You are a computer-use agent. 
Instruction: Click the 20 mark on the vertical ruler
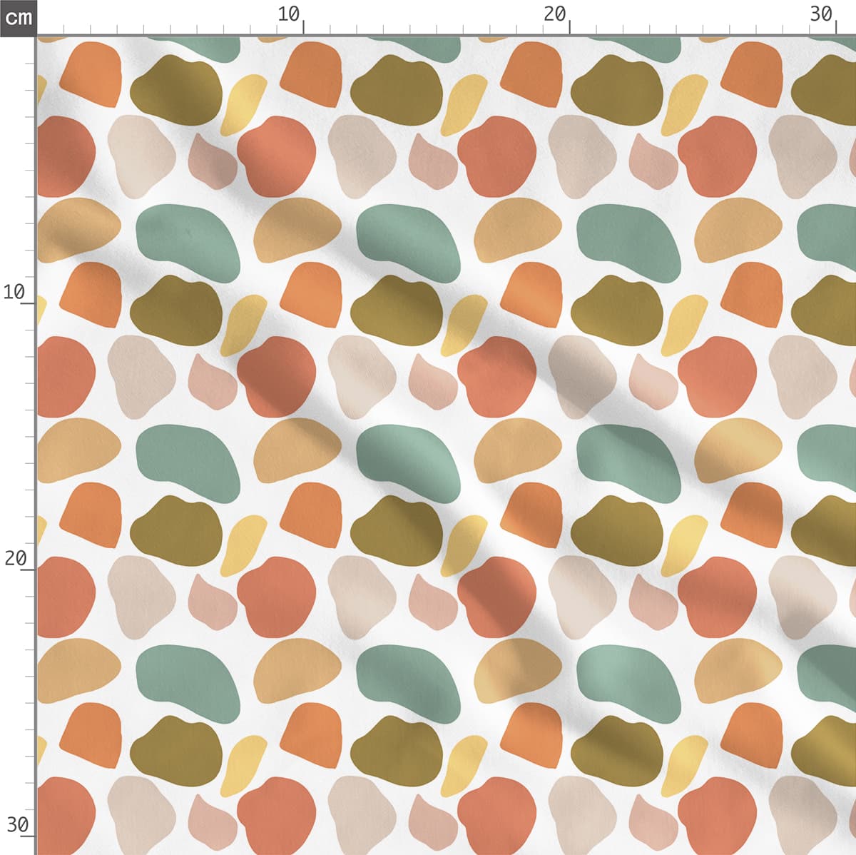tap(14, 558)
